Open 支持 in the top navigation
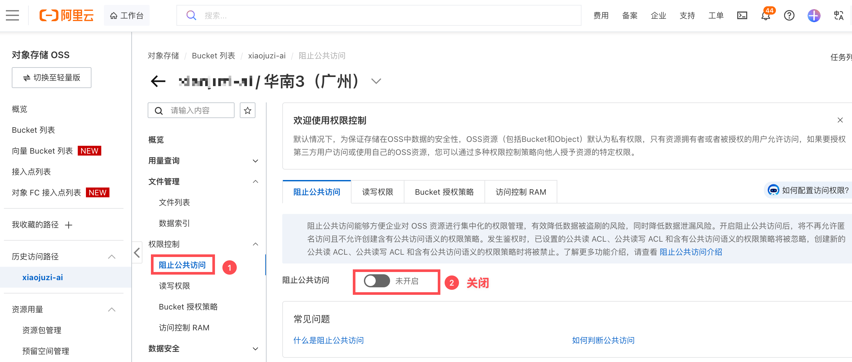 (687, 15)
